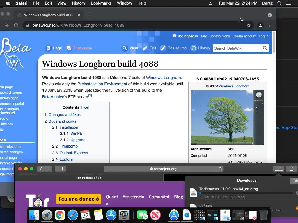Click the BetaWiki search magnifier button
The height and width of the screenshot is (223, 298).
[x=265, y=48]
